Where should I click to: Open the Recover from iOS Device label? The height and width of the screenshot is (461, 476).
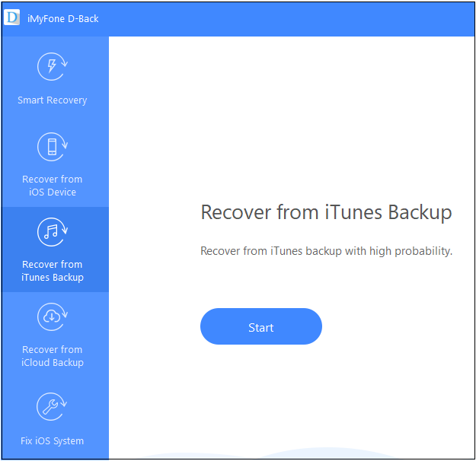pyautogui.click(x=52, y=186)
